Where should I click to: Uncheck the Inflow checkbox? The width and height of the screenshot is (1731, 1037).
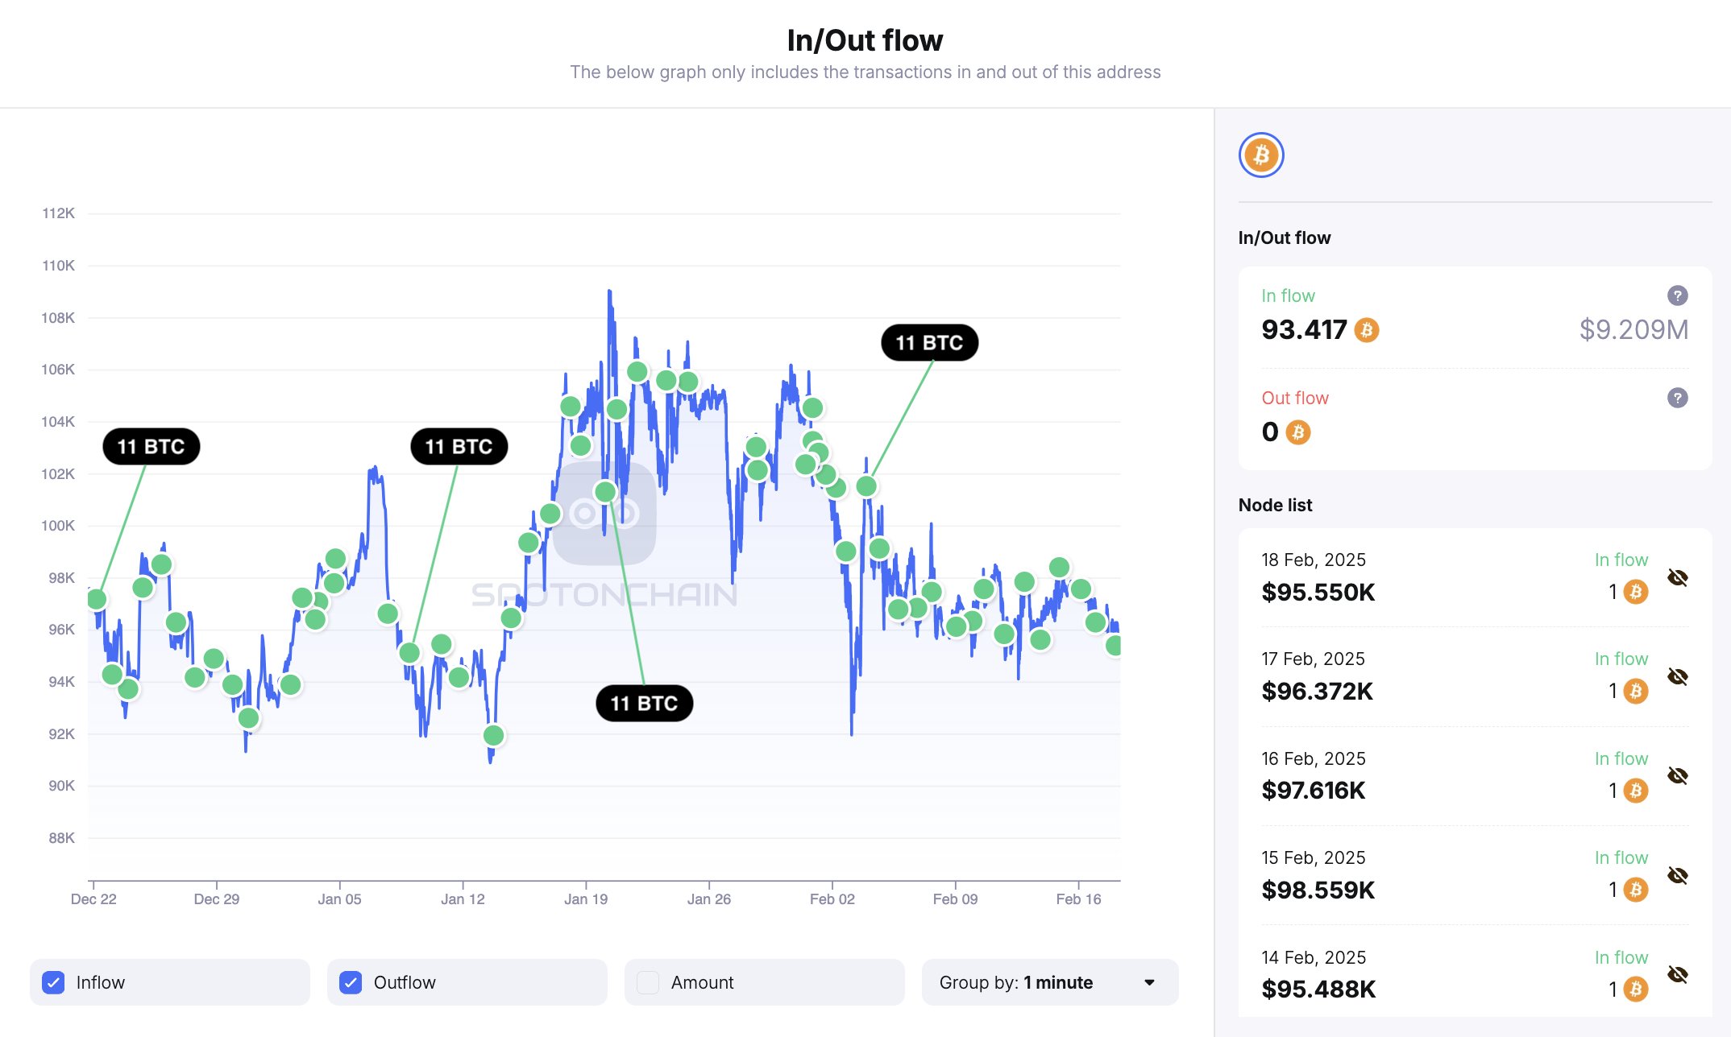(53, 982)
